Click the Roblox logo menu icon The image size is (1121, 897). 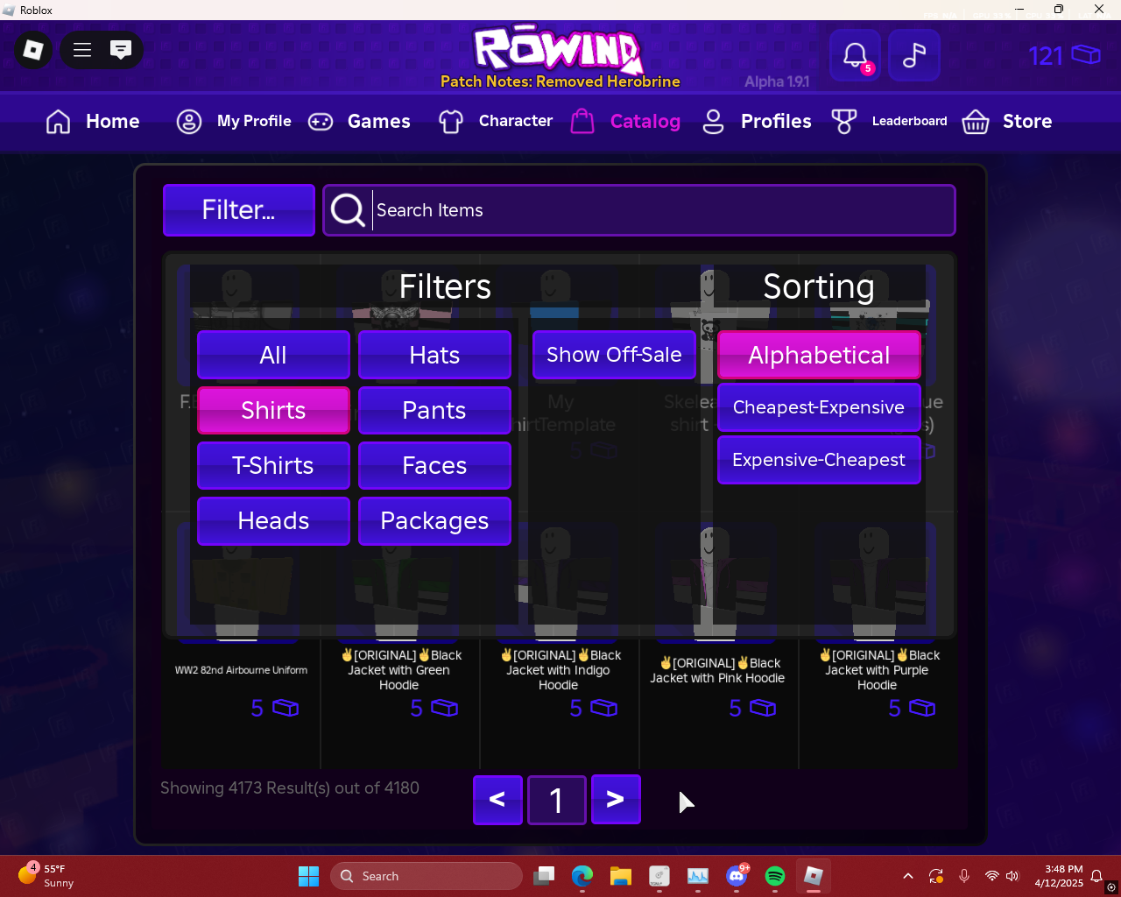click(x=33, y=50)
